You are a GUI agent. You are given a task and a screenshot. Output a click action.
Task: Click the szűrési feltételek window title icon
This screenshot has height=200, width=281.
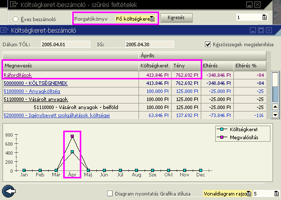coord(14,5)
